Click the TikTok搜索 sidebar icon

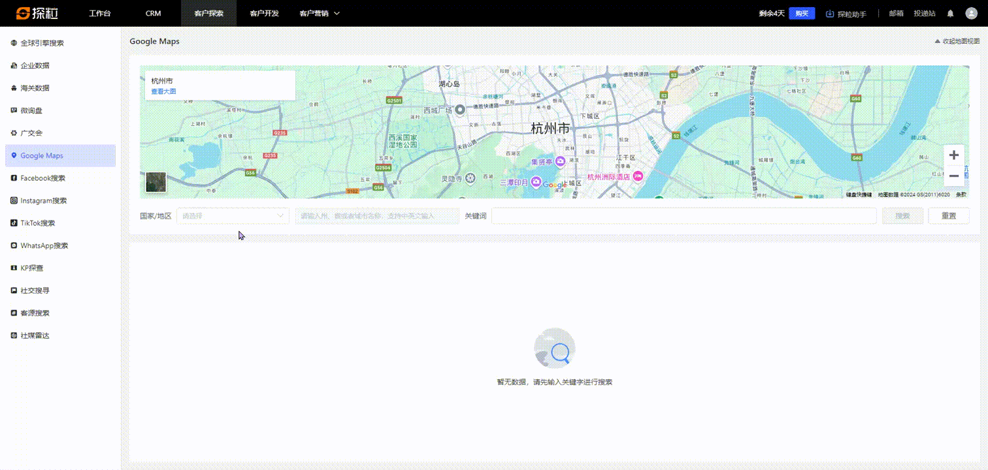pos(14,223)
